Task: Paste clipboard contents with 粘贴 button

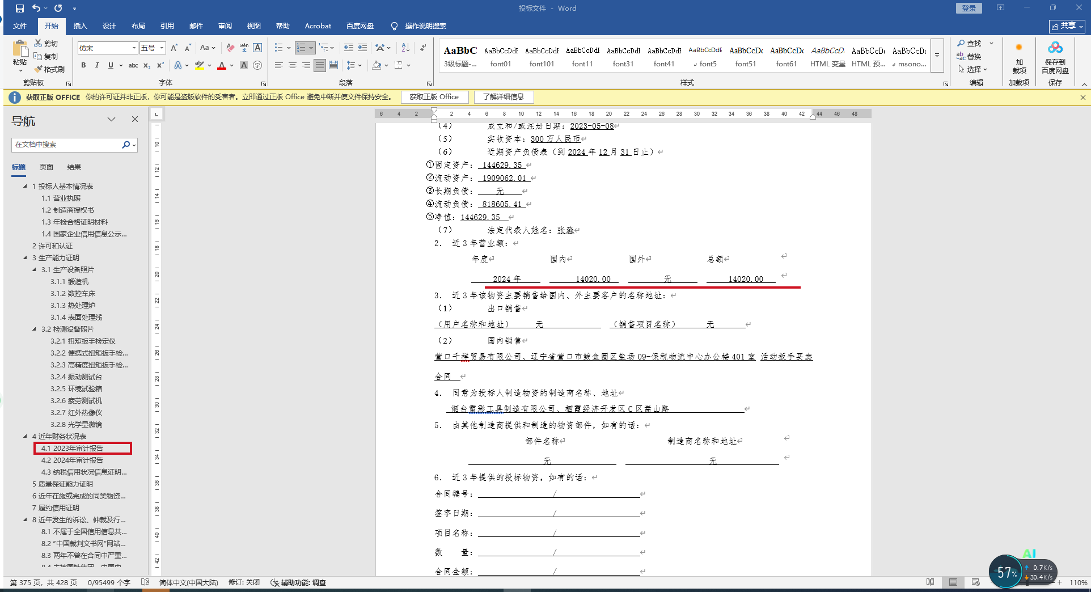Action: click(x=20, y=56)
